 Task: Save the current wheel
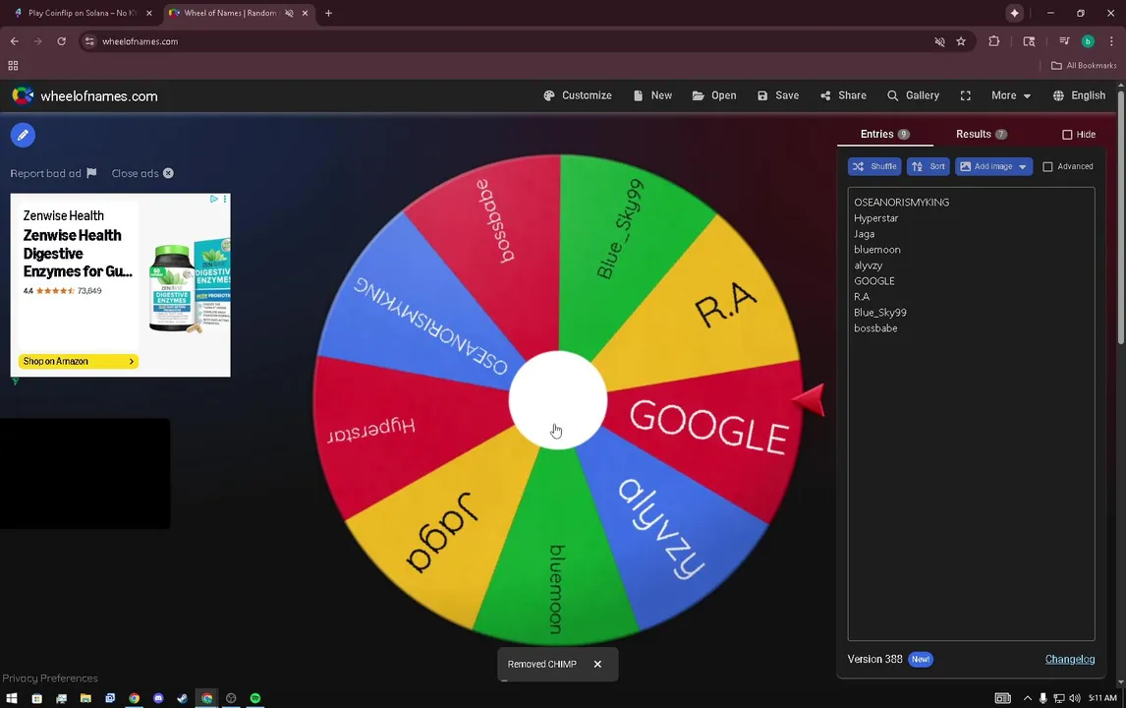point(778,95)
